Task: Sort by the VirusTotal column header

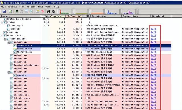Action: point(161,16)
